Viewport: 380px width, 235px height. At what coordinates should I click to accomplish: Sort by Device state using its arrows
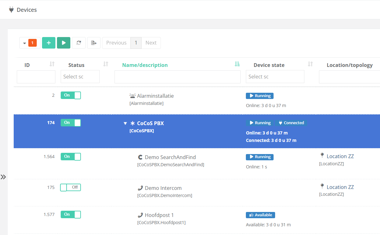tap(310, 64)
